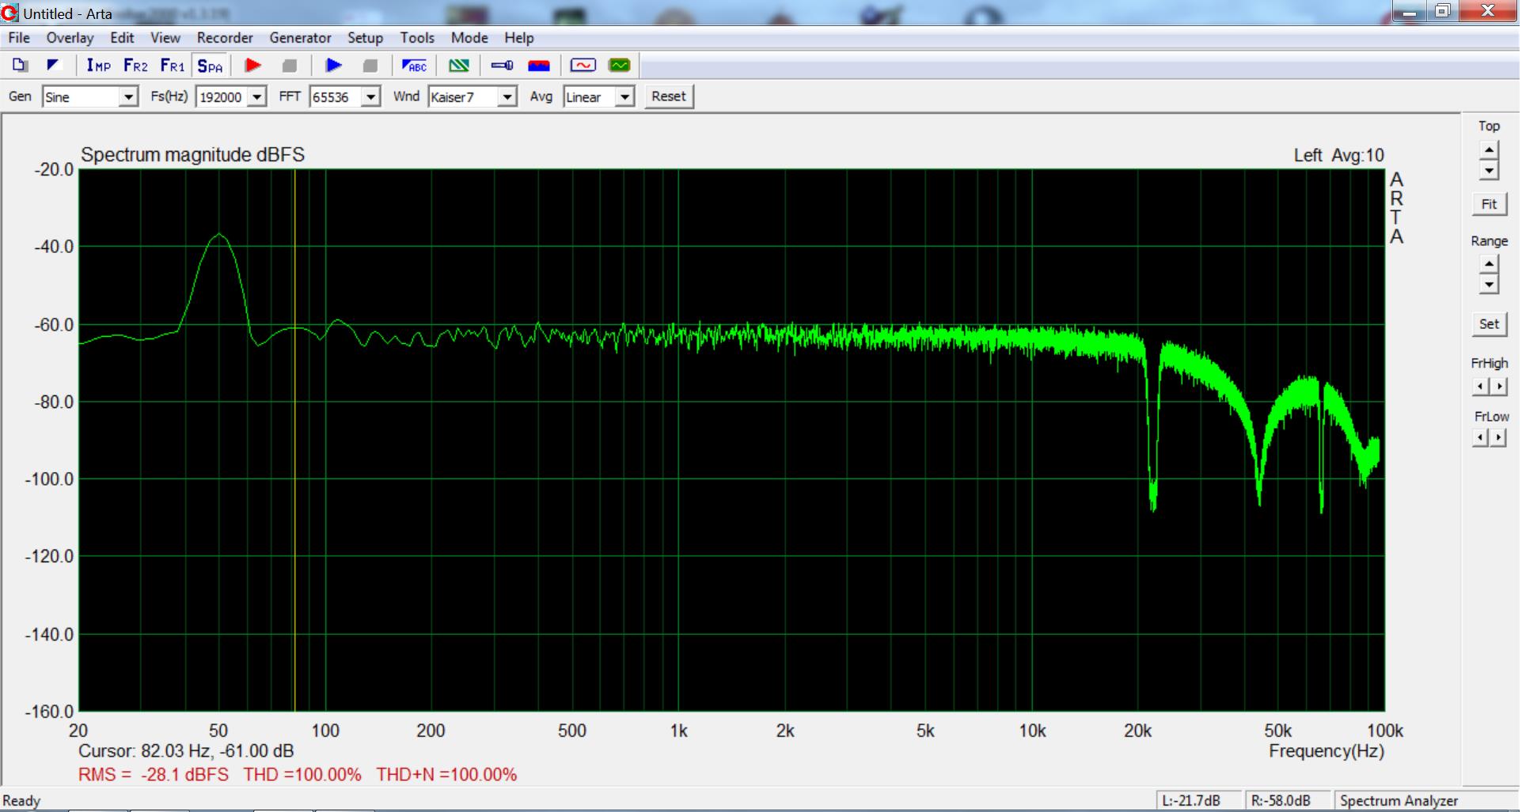Decrease the Top level with down arrow
The height and width of the screenshot is (812, 1522).
1489,170
